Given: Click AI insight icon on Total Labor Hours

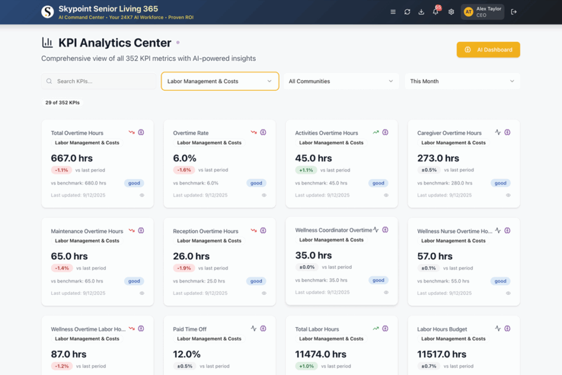Looking at the screenshot, I should [385, 328].
